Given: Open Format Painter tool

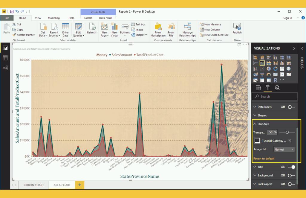Looking at the screenshot, I should tap(24, 35).
